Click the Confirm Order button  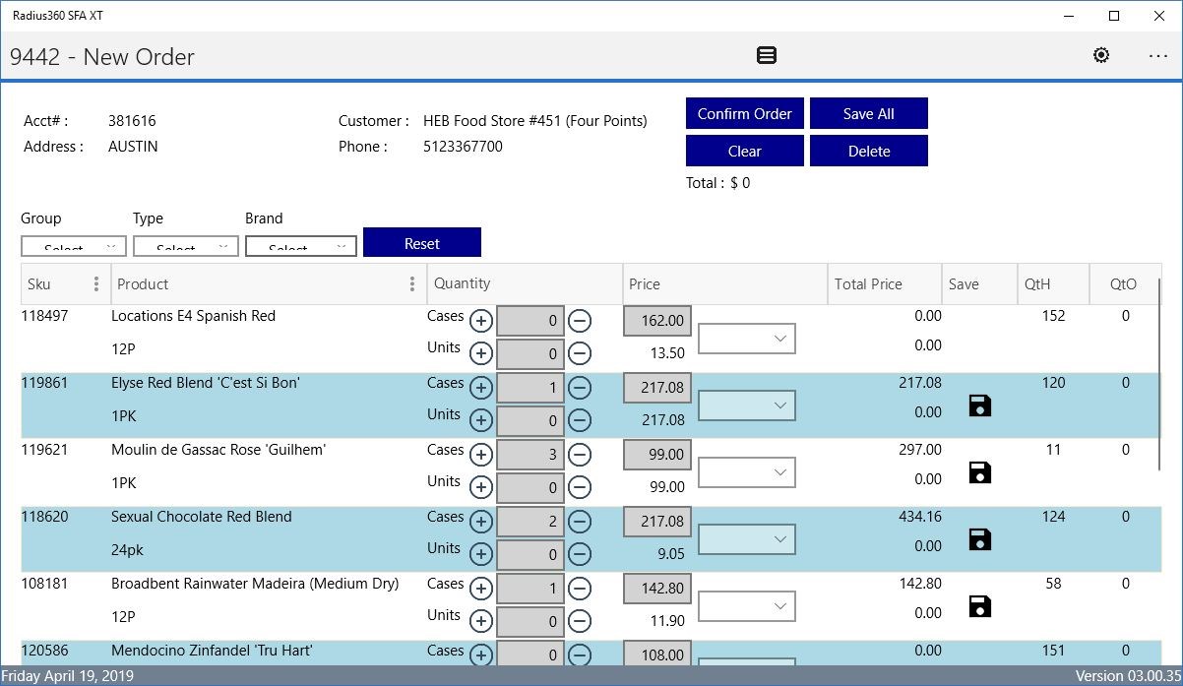tap(745, 113)
